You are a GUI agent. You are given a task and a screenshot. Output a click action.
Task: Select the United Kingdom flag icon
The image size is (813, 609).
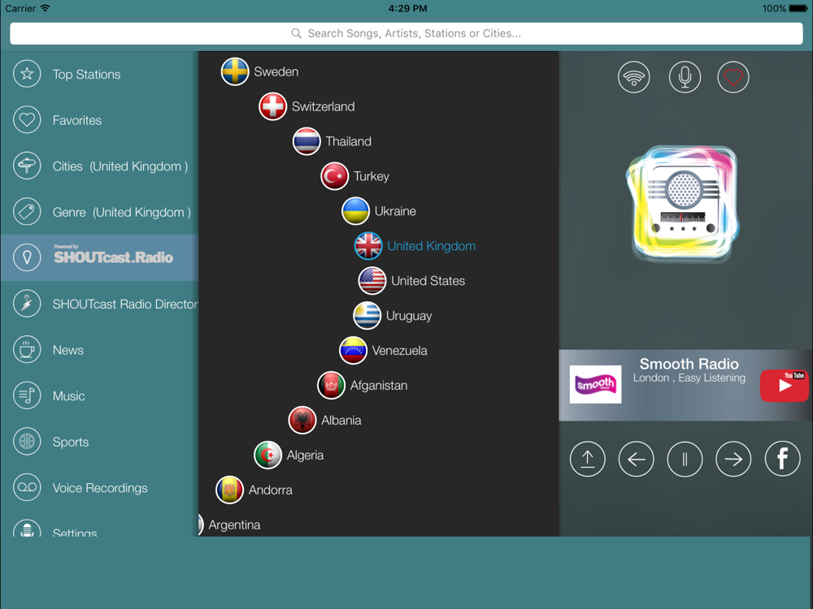tap(368, 246)
